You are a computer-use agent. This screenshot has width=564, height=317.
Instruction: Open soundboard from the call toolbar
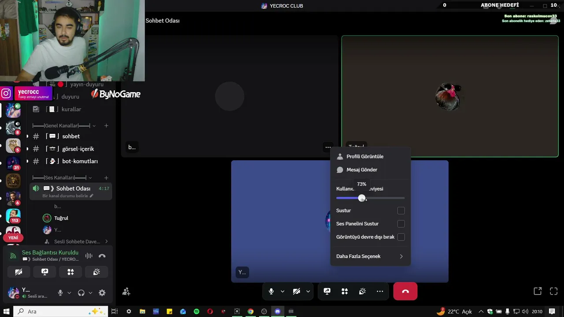(362, 291)
